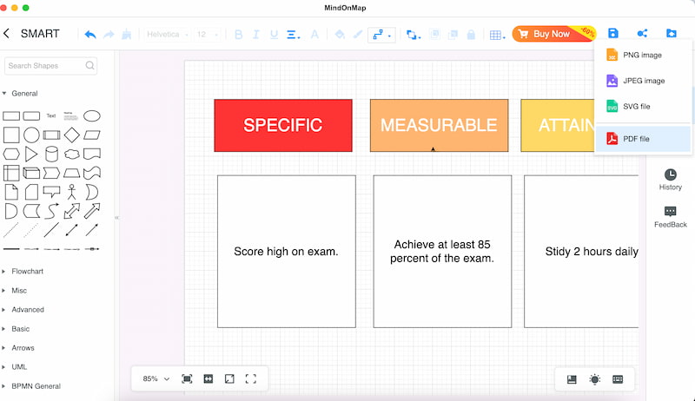Export as PDF file
The width and height of the screenshot is (695, 401).
[x=643, y=139]
